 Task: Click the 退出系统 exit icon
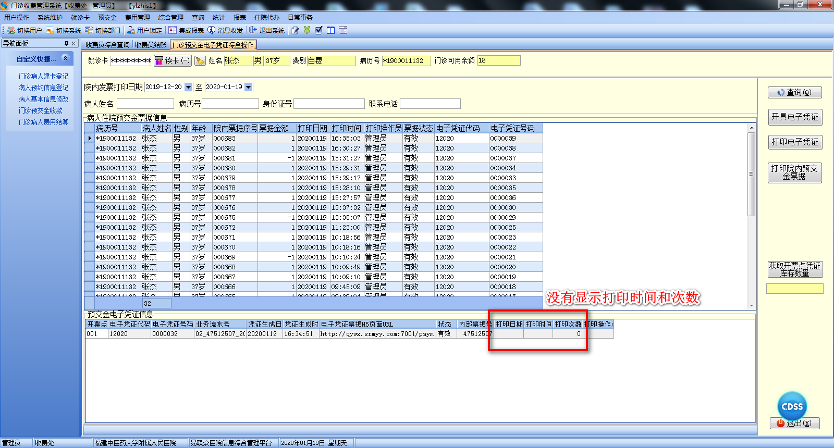[253, 30]
